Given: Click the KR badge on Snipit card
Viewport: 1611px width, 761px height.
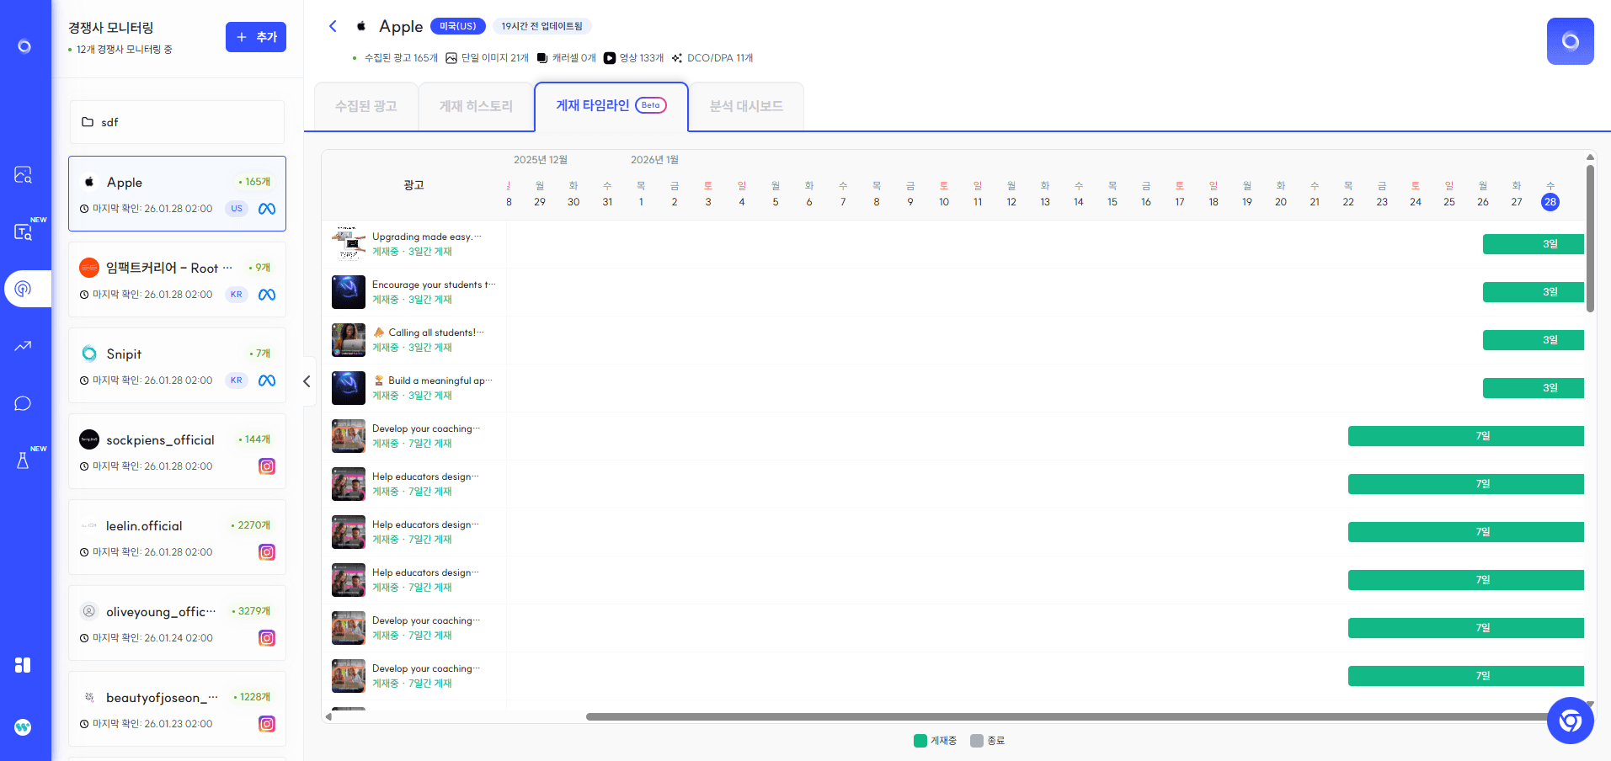Looking at the screenshot, I should (237, 380).
